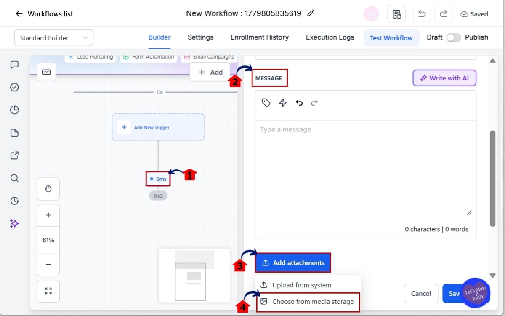Click the Save button

(454, 293)
